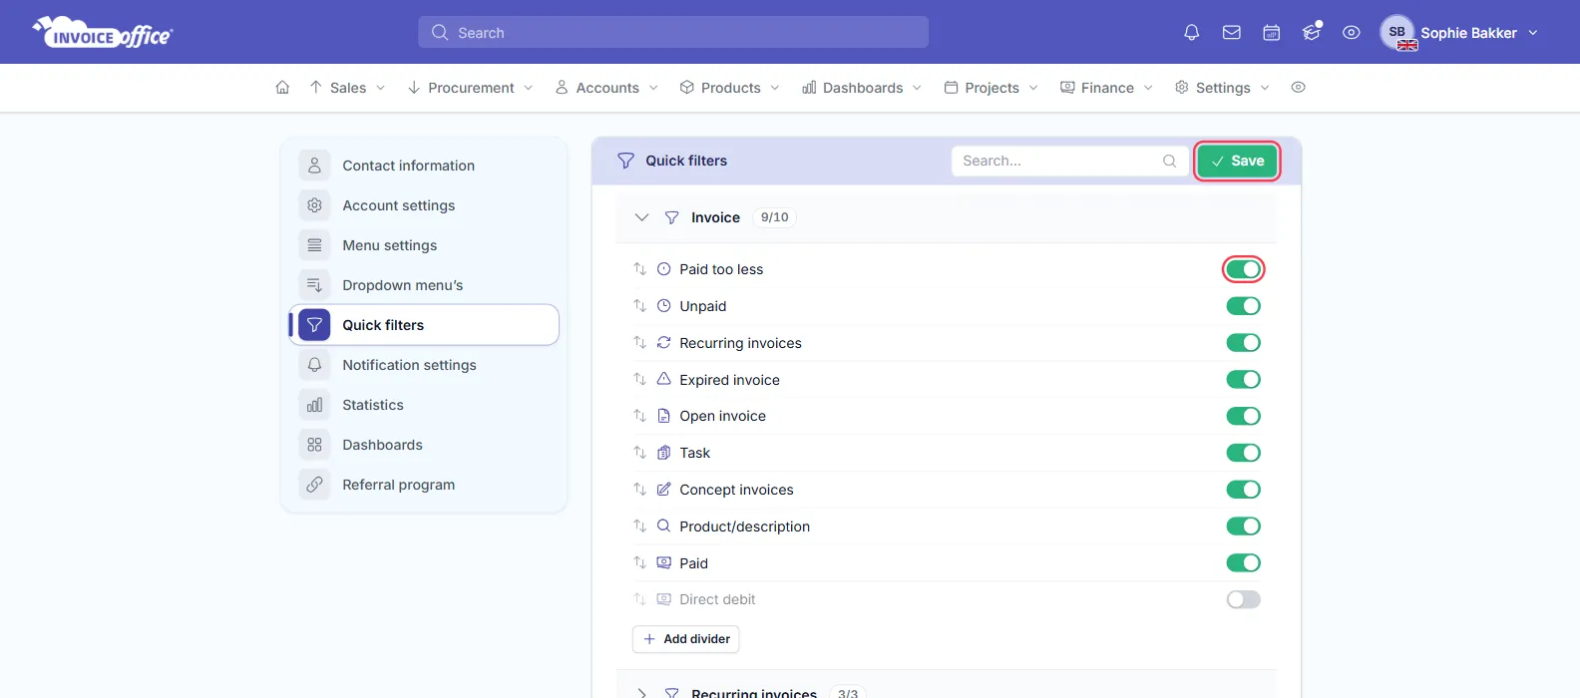Open the Projects dropdown menu
The image size is (1580, 698).
coord(991,88)
